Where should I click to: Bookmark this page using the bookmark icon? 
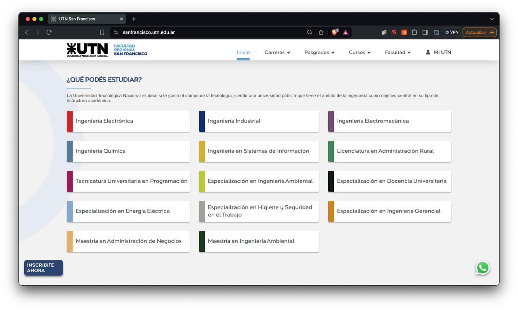[102, 32]
